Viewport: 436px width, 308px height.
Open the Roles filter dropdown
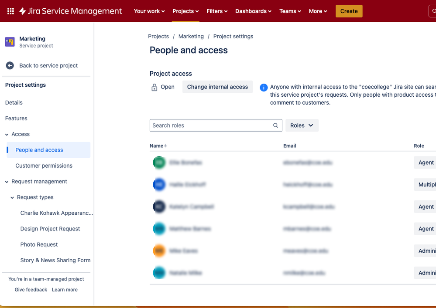tap(302, 125)
